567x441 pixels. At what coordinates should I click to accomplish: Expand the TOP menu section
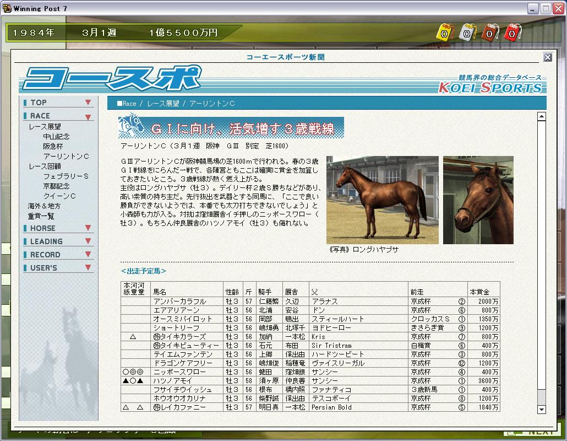coord(57,103)
